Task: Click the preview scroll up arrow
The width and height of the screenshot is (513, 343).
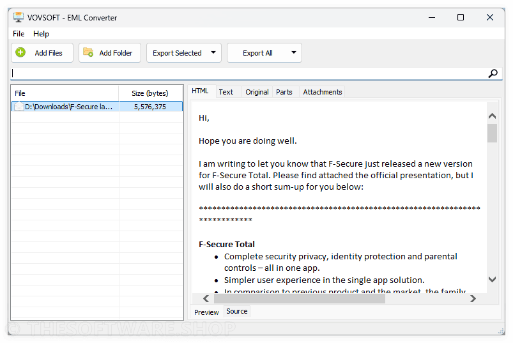Action: pos(492,116)
